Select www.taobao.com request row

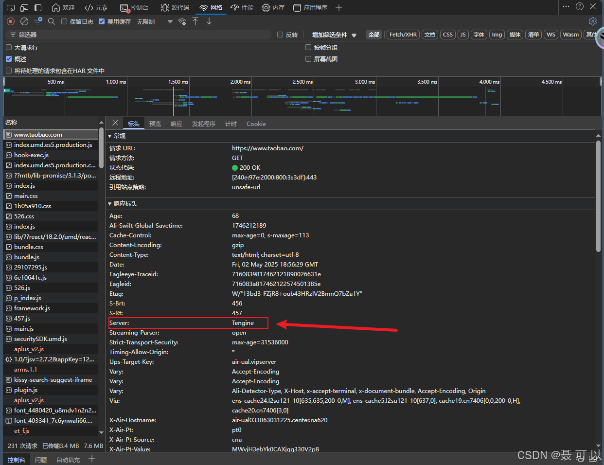(x=51, y=135)
